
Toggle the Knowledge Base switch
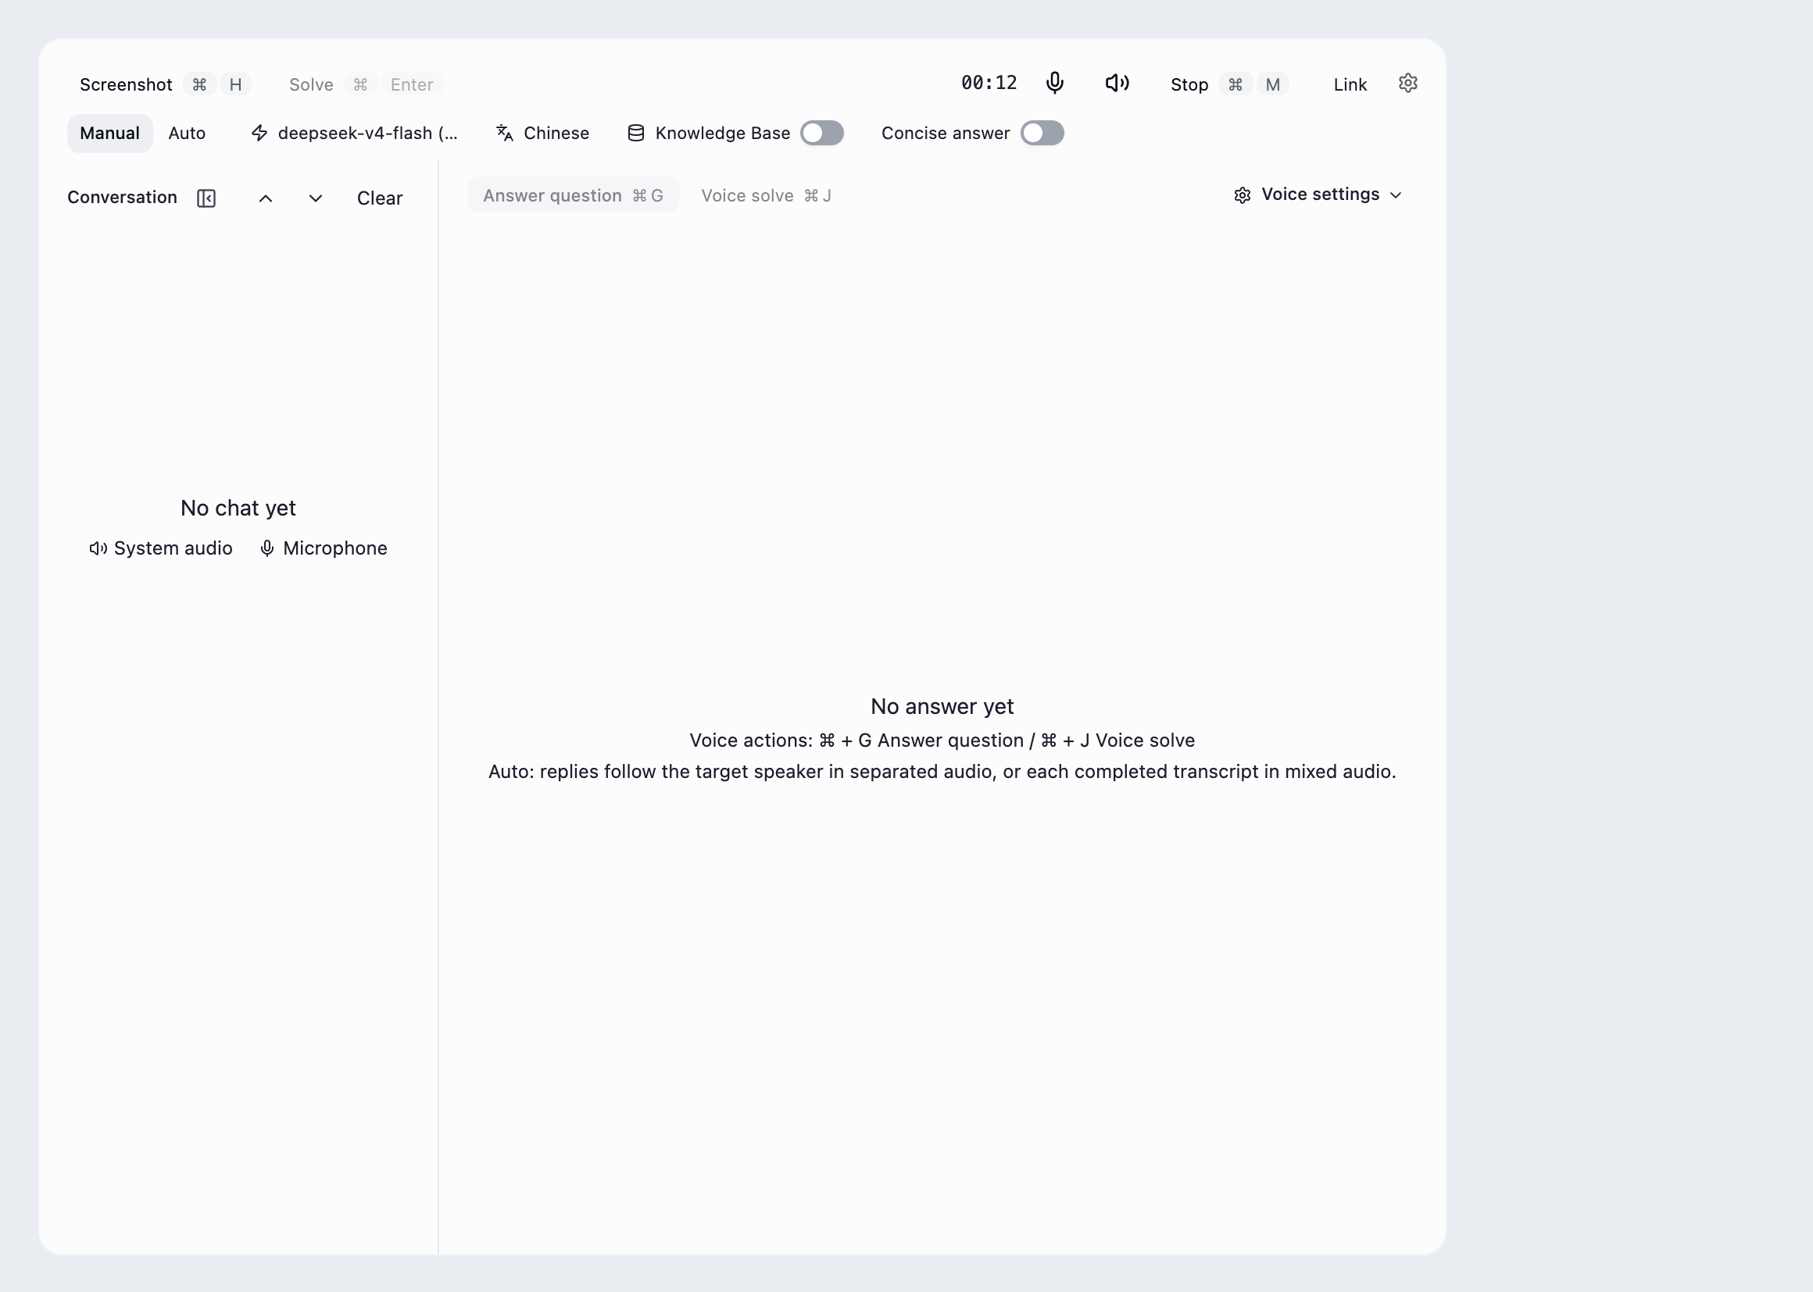822,133
